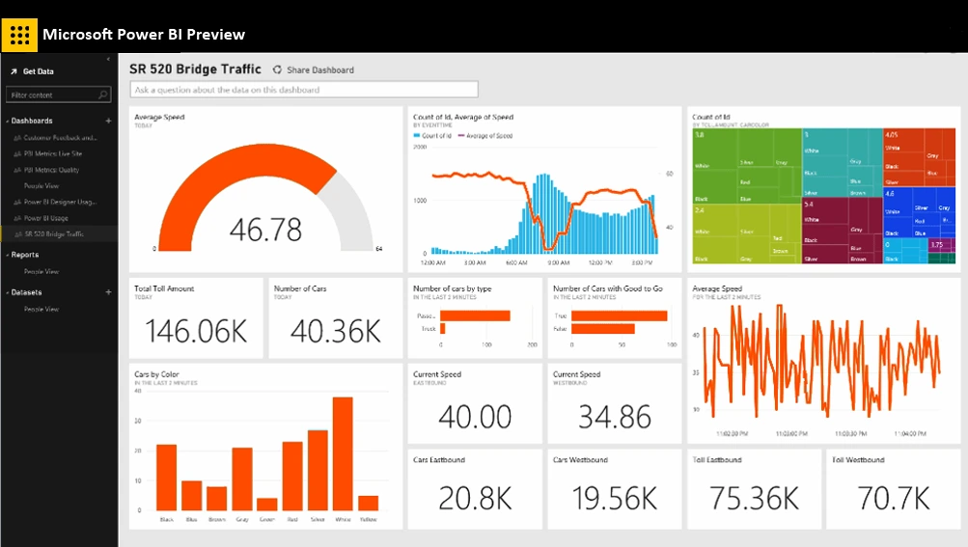Open the Toll Eastbound tile
968x547 pixels.
tap(754, 489)
